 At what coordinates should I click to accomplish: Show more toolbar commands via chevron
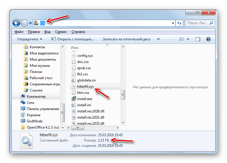tap(158, 39)
